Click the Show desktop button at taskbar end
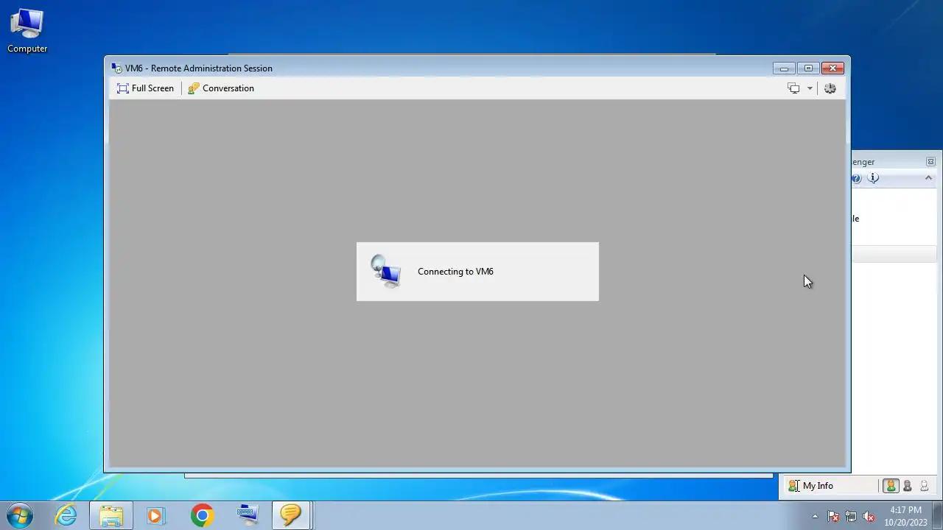Screen dimensions: 943x530 937,515
